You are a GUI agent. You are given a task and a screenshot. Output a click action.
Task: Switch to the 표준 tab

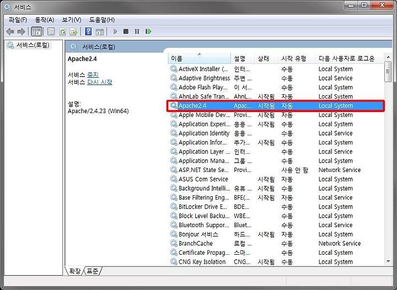(92, 271)
